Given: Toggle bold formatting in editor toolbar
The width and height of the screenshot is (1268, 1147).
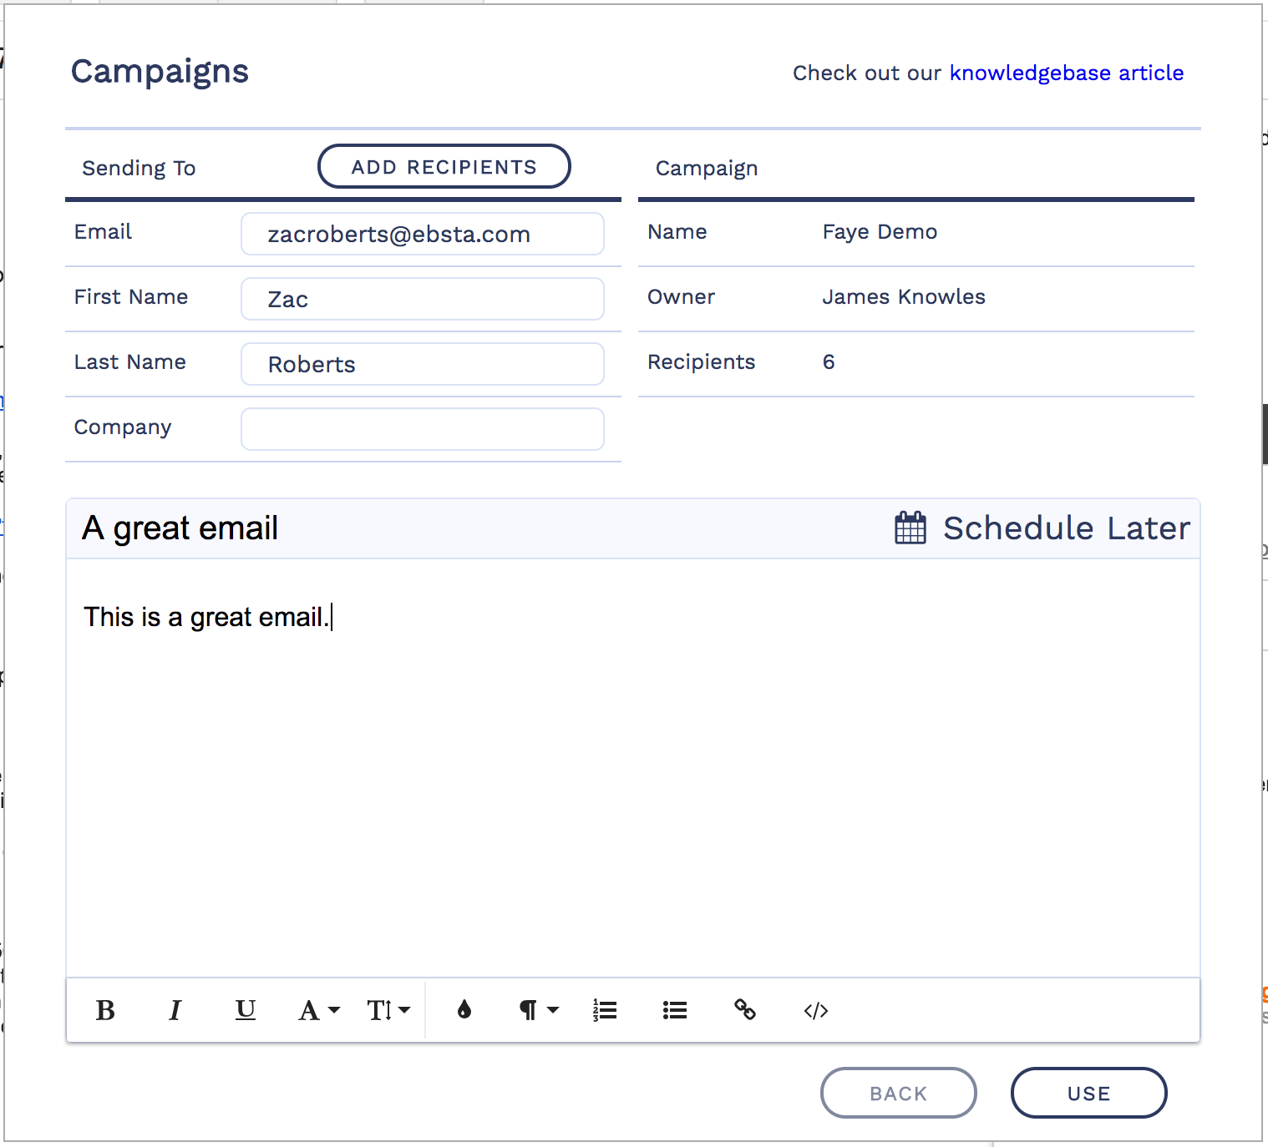Looking at the screenshot, I should (x=105, y=1010).
